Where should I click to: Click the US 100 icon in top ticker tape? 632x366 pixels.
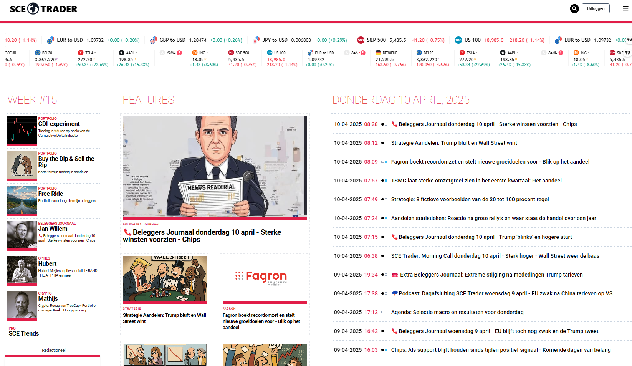[x=458, y=40]
